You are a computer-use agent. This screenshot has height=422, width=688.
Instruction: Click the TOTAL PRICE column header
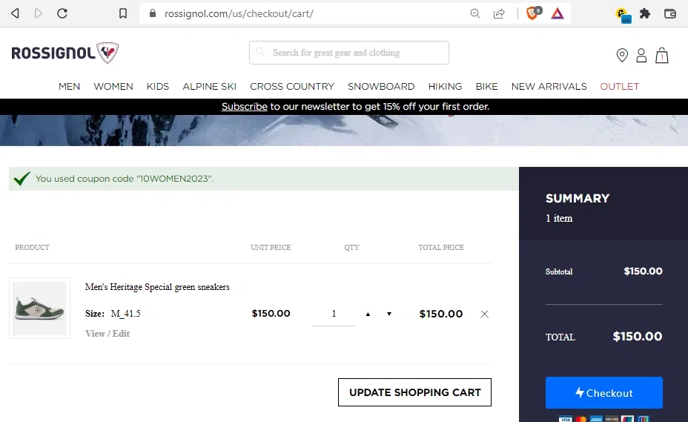click(441, 248)
